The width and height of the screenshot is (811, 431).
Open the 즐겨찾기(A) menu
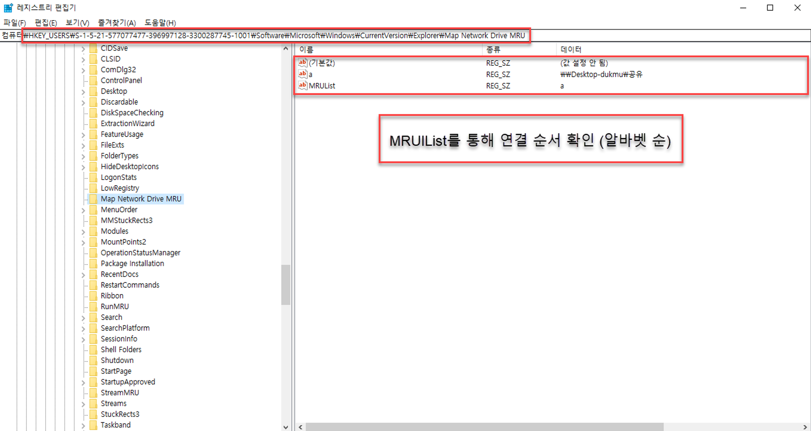coord(117,23)
